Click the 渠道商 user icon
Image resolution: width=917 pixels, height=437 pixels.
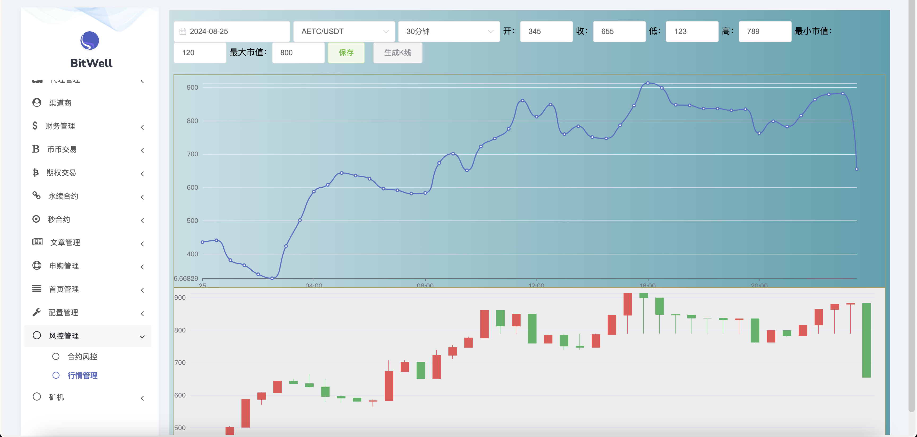click(37, 102)
